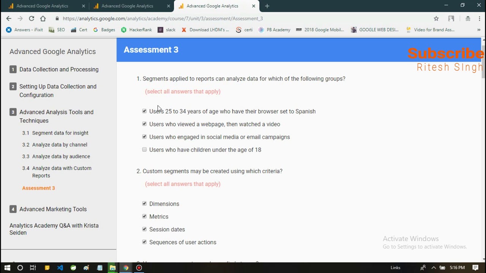Open the notepad app in the taskbar
This screenshot has height=273, width=486.
(99, 268)
